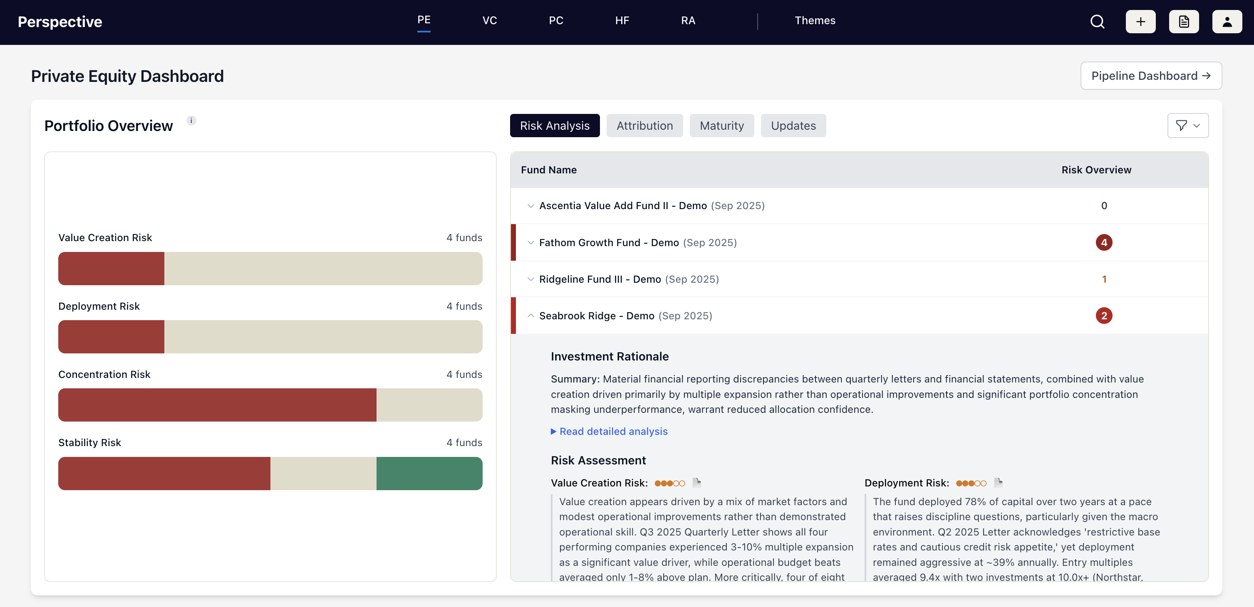The height and width of the screenshot is (607, 1254).
Task: Click Seabrook Ridge risk badge 2
Action: coord(1103,316)
